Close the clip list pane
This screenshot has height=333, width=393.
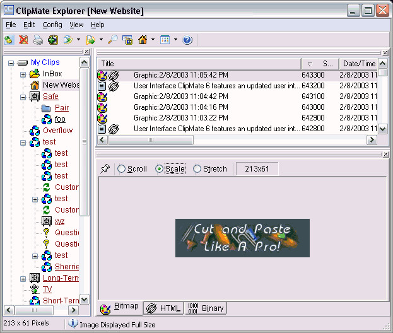tap(385, 52)
